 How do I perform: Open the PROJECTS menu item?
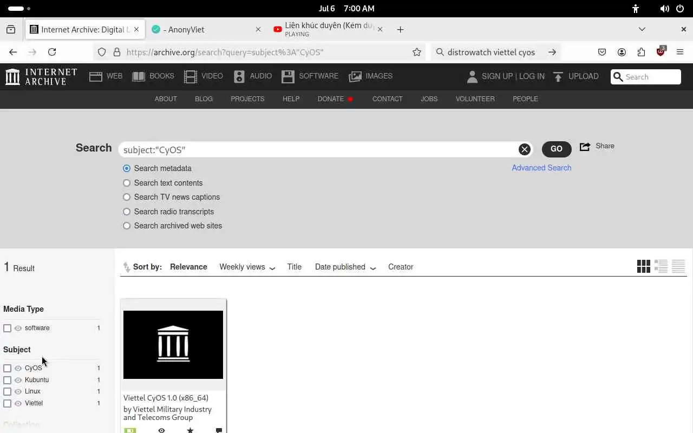click(x=247, y=99)
